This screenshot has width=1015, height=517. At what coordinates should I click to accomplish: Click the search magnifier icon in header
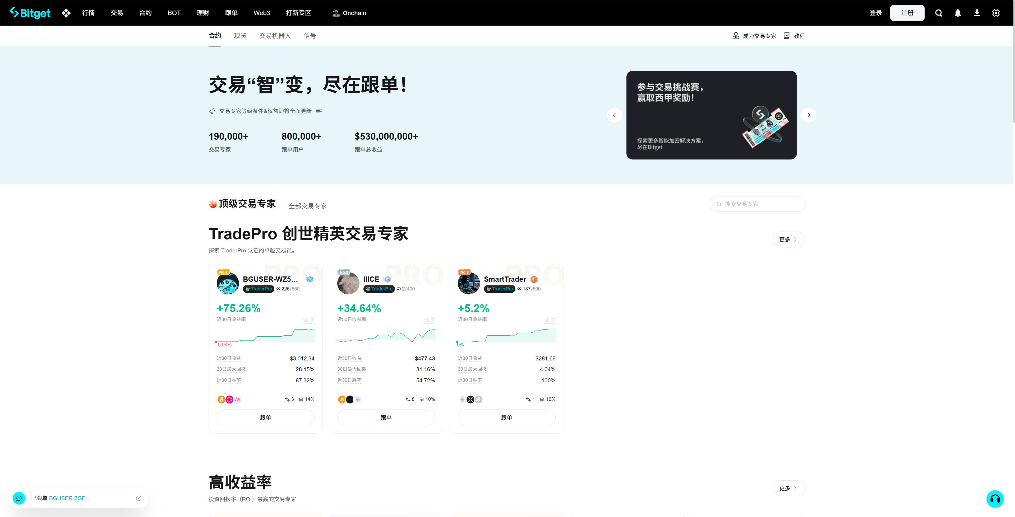pyautogui.click(x=939, y=13)
